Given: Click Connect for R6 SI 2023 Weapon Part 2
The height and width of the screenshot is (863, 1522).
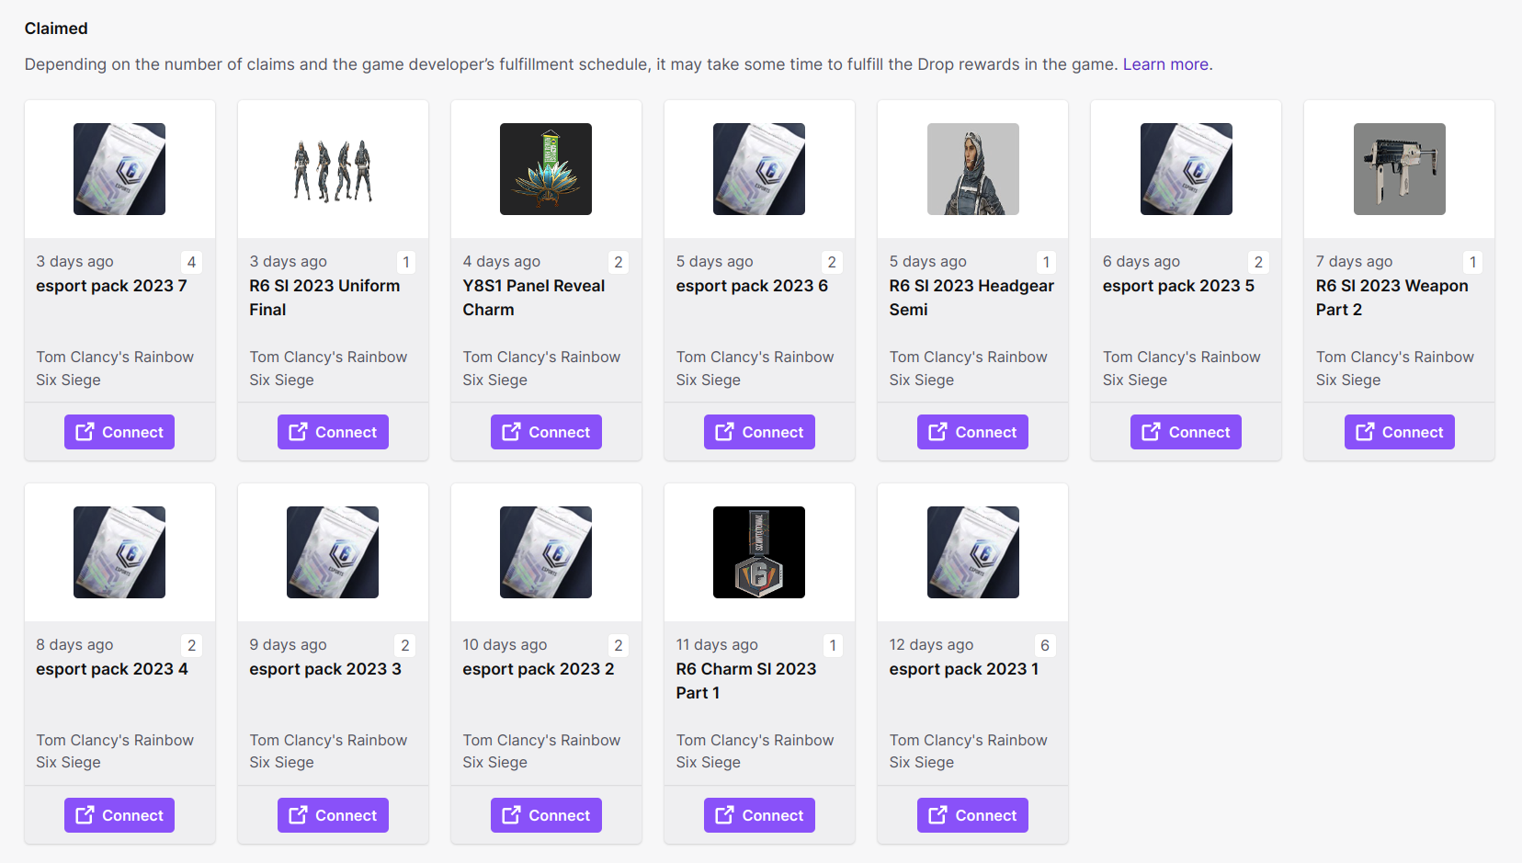Looking at the screenshot, I should [x=1399, y=432].
